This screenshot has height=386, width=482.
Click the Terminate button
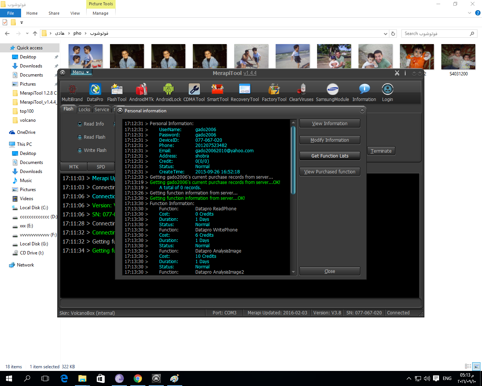(381, 151)
